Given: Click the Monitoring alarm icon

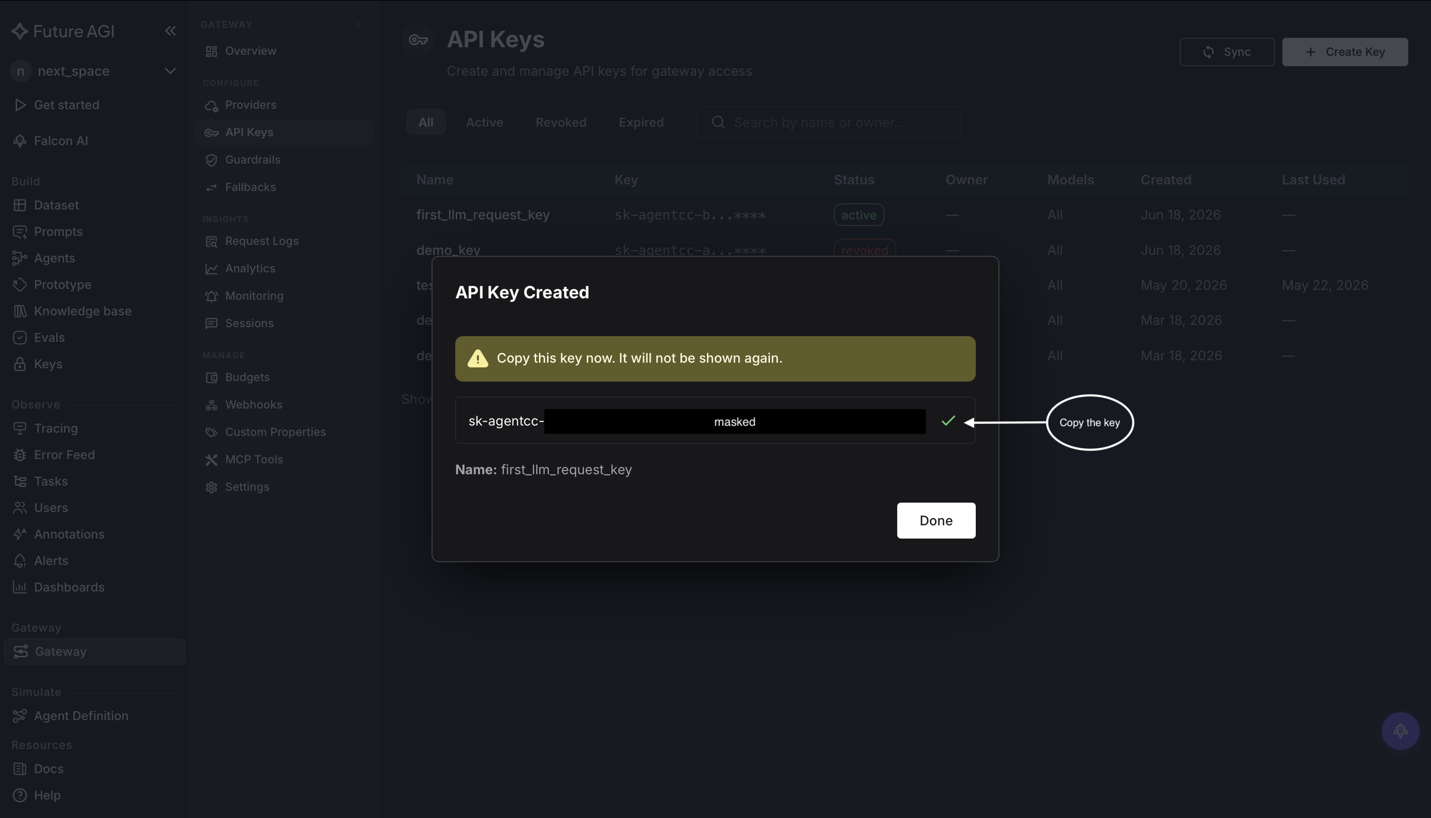Looking at the screenshot, I should coord(212,296).
